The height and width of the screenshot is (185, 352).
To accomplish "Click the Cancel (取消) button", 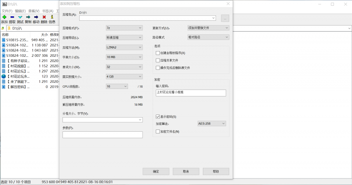I will 186,171.
